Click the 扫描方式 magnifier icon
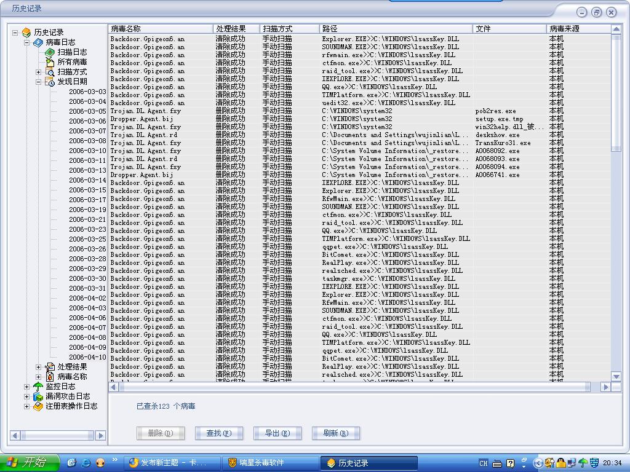The image size is (630, 472). click(x=50, y=73)
